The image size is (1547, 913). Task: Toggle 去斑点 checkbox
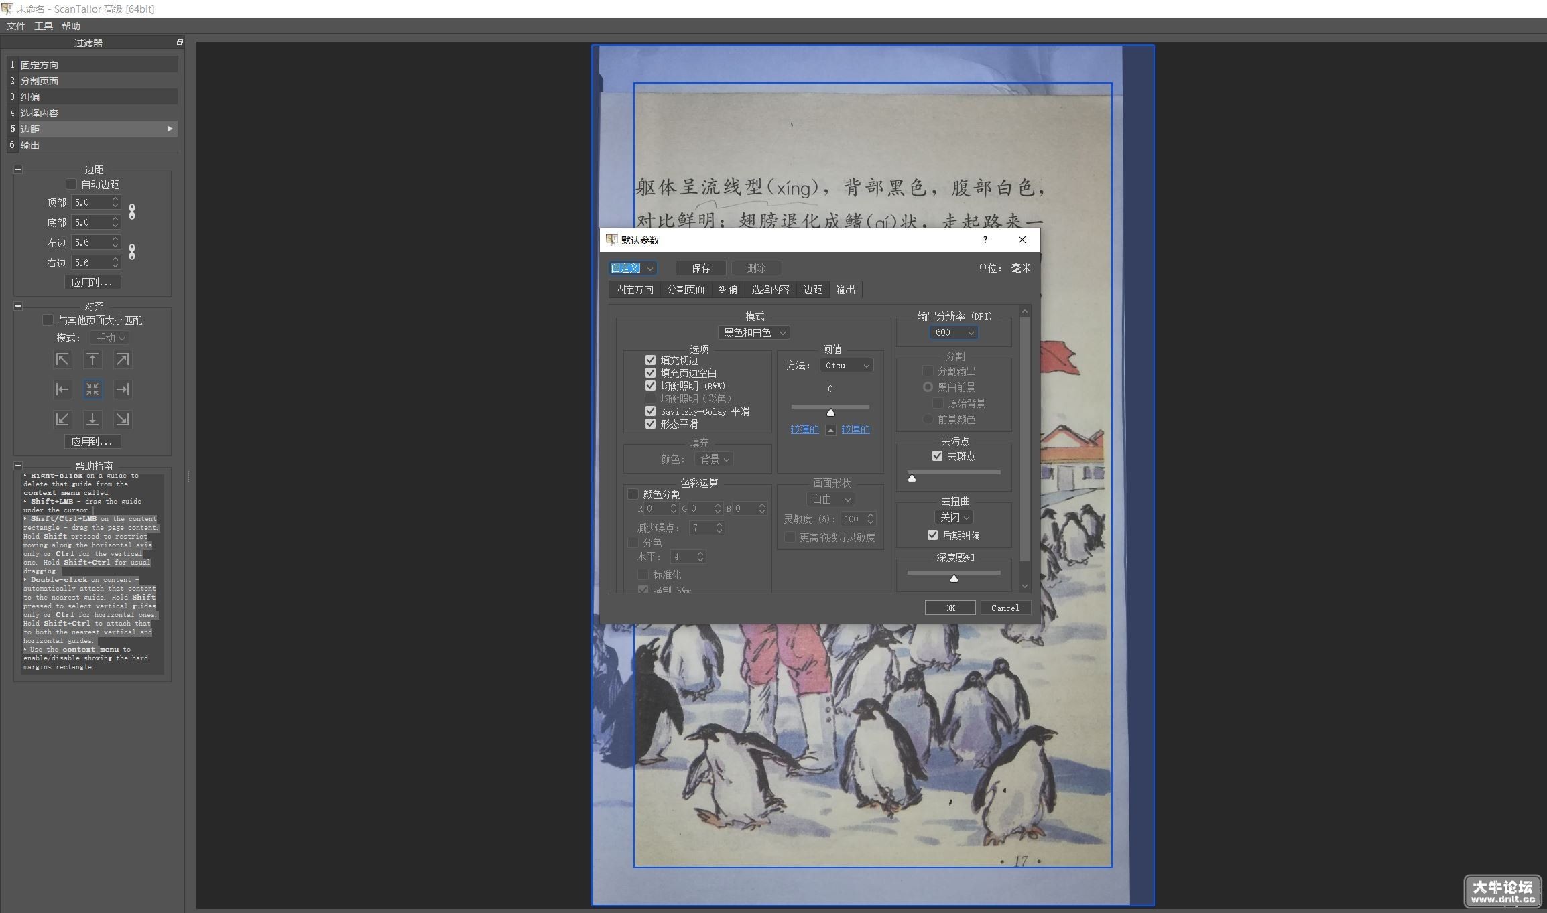coord(937,456)
